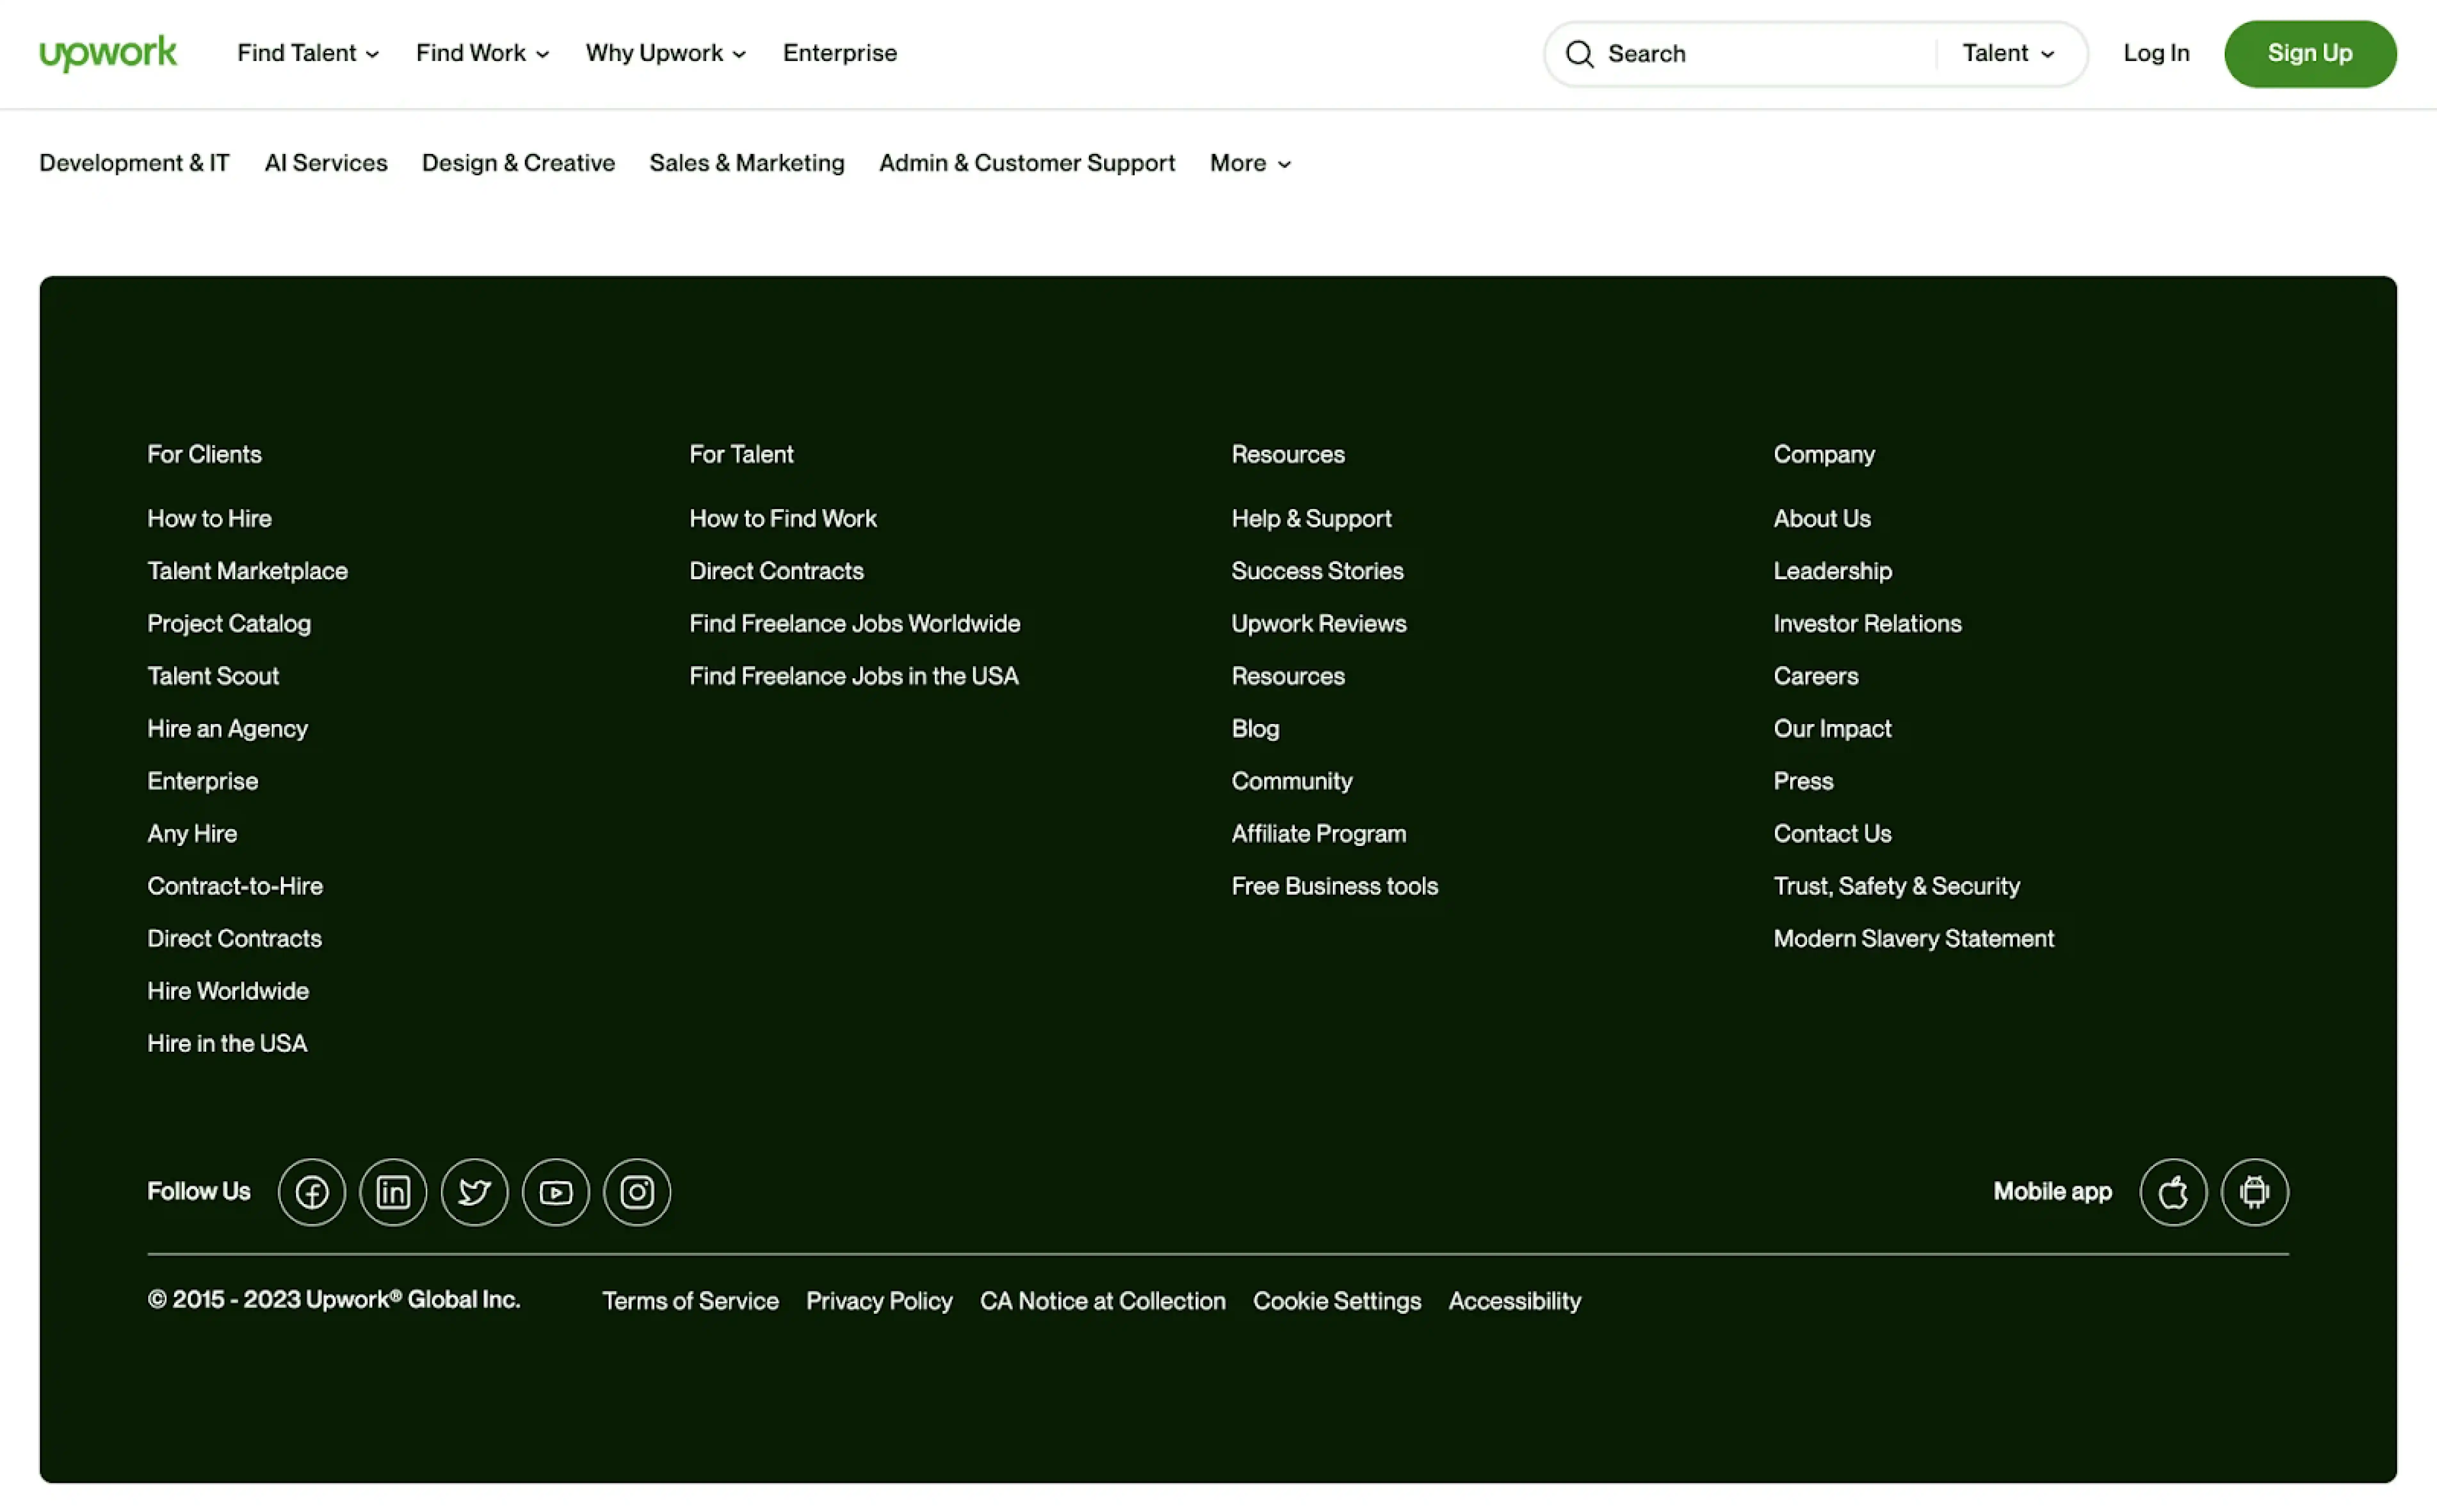Expand the More categories menu
Screen dimensions: 2437x1512
1250,163
